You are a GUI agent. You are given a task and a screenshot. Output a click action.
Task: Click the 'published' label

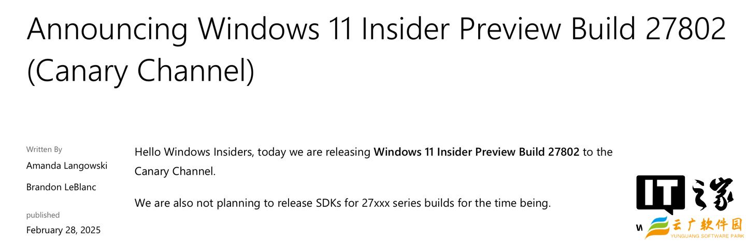tap(43, 215)
